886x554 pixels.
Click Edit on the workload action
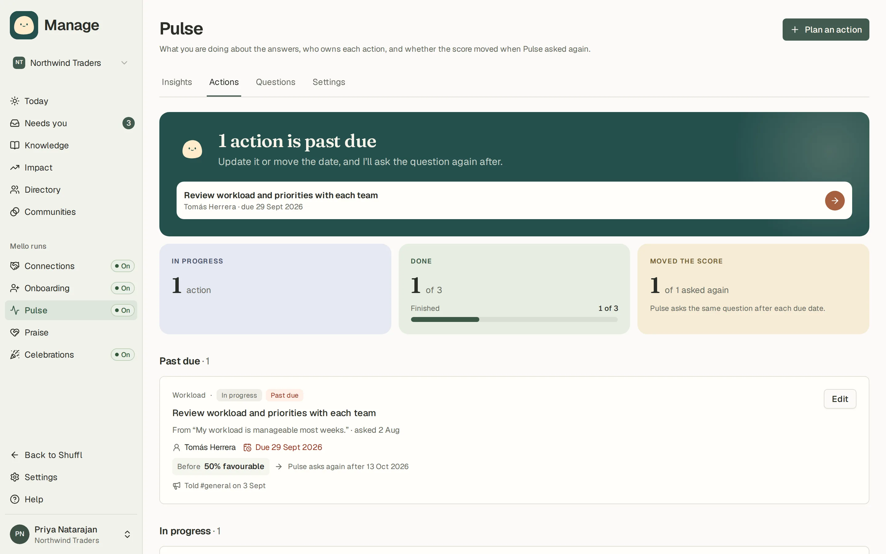[x=840, y=399]
